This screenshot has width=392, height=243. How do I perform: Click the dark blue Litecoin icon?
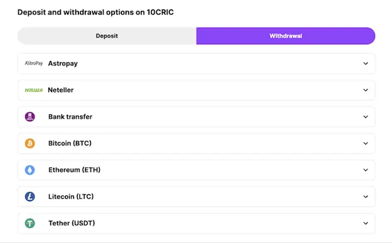[x=30, y=197]
